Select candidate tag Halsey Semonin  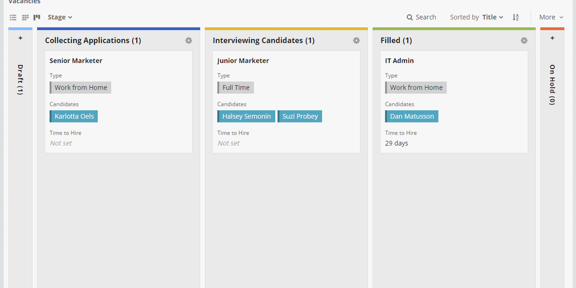(246, 116)
